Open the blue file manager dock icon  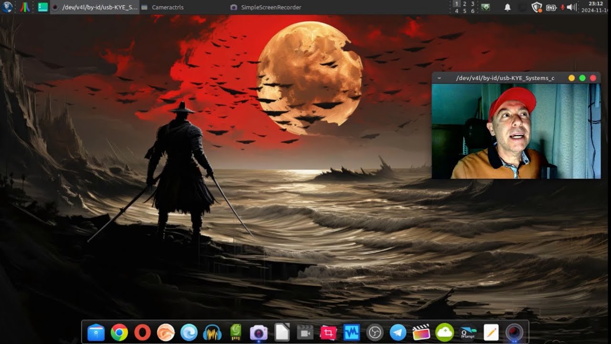pos(96,332)
